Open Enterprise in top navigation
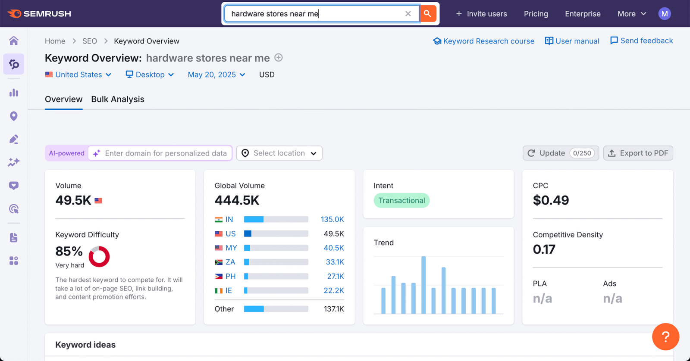Image resolution: width=690 pixels, height=361 pixels. pos(583,14)
